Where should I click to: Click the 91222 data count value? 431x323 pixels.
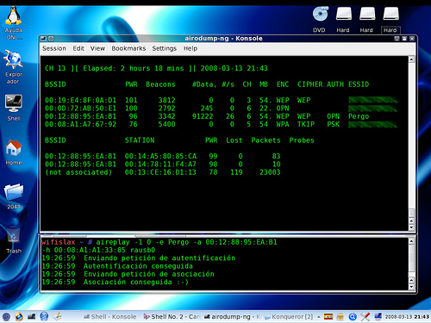coord(203,116)
